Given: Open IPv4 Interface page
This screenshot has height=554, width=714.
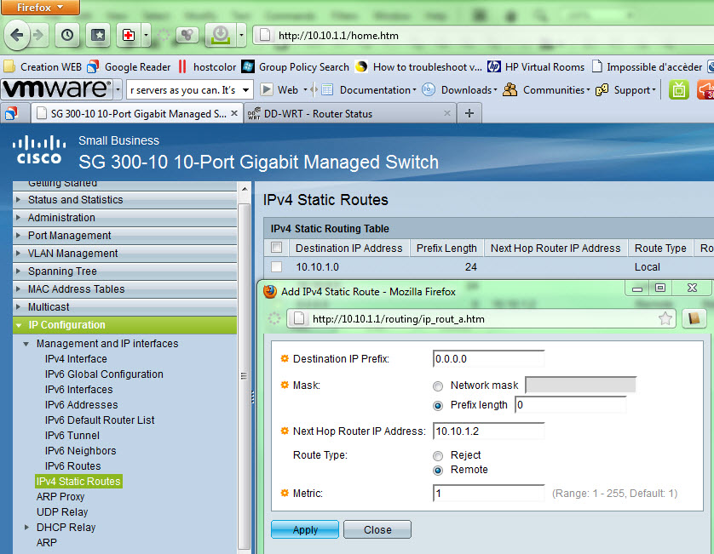Looking at the screenshot, I should [76, 359].
